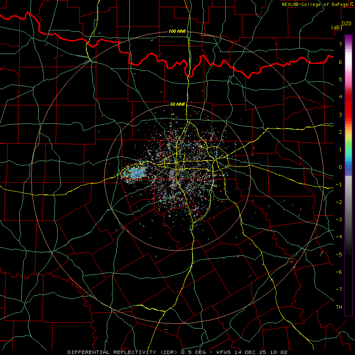Click the 5 value on the color scale
355x355 pixels.
(340, 79)
